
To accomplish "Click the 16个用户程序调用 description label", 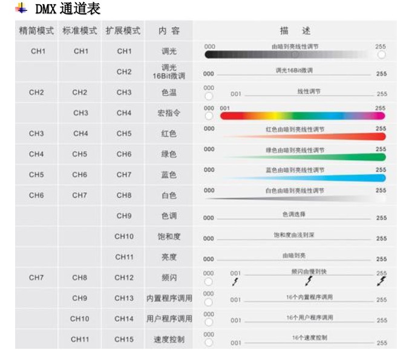I will tap(310, 317).
